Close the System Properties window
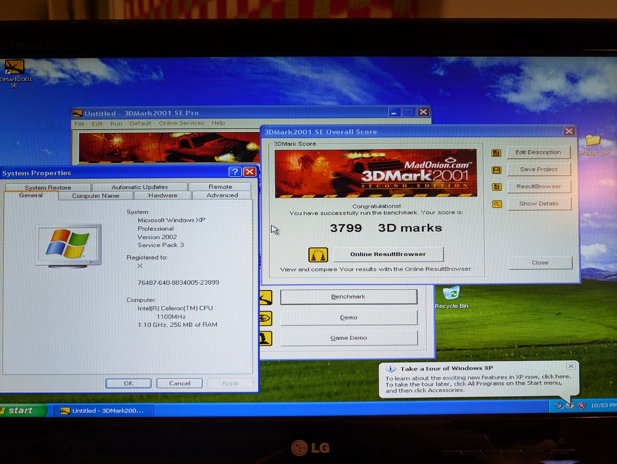The height and width of the screenshot is (464, 617). 250,172
